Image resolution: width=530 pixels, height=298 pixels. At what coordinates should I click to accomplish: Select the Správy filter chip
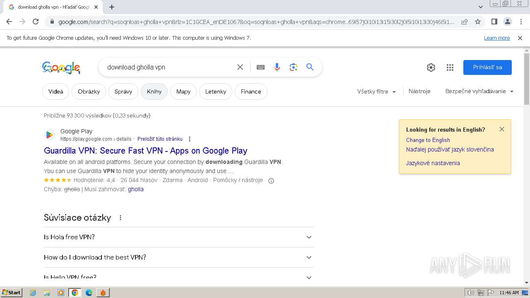(123, 91)
